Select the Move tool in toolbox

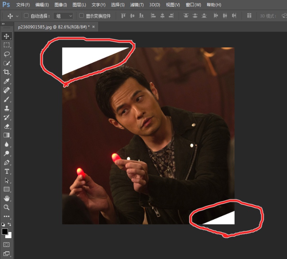click(x=6, y=36)
